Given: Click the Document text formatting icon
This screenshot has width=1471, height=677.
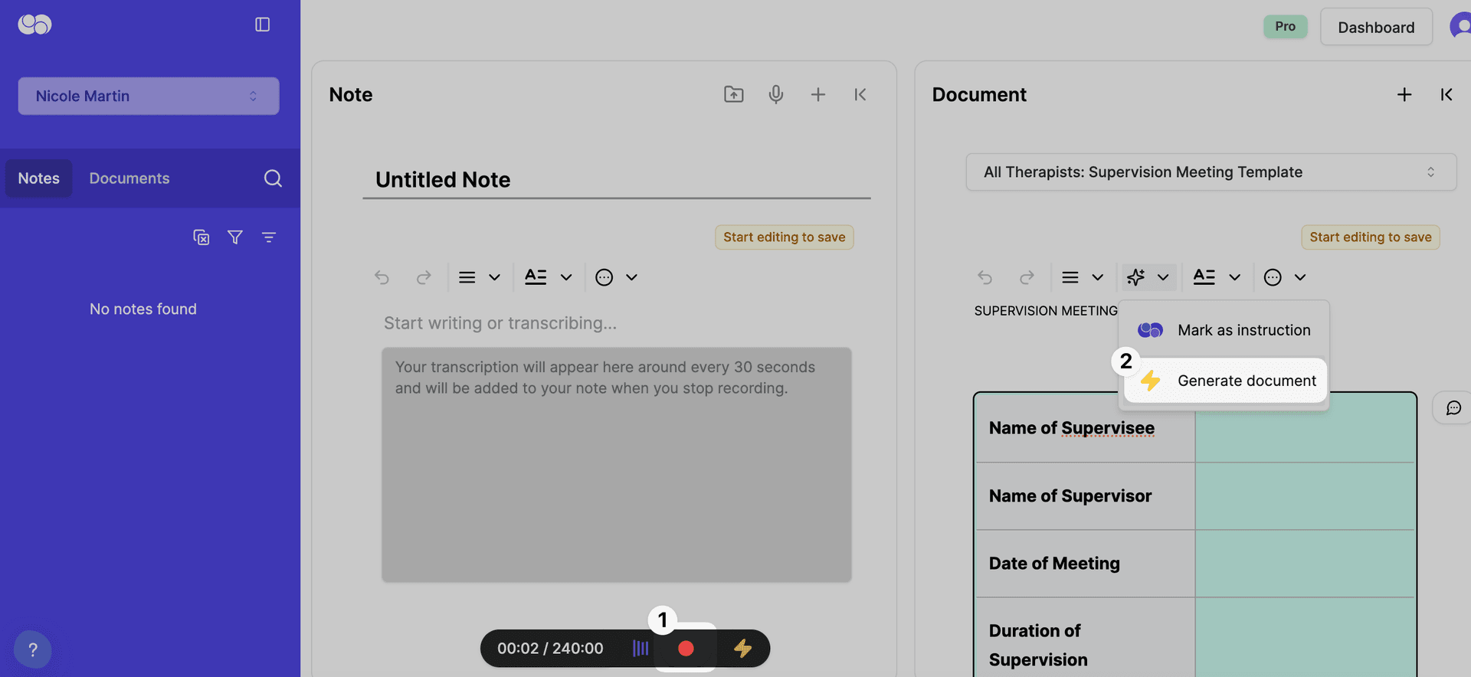Looking at the screenshot, I should [x=1204, y=277].
